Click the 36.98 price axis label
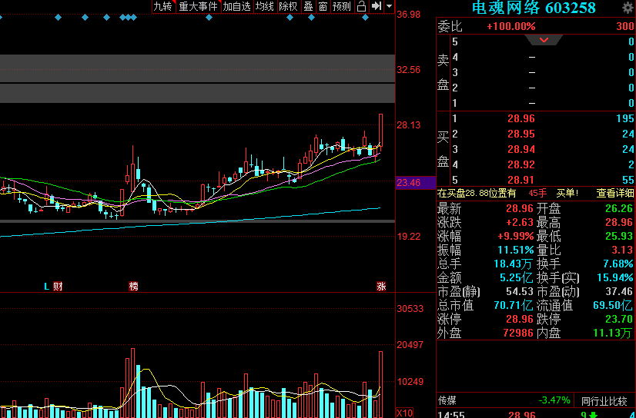This screenshot has width=636, height=418. 409,14
